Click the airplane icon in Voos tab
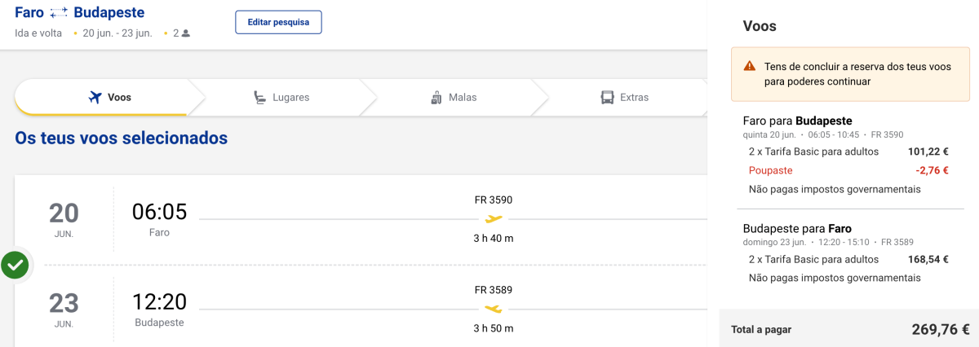Image resolution: width=979 pixels, height=347 pixels. tap(95, 98)
